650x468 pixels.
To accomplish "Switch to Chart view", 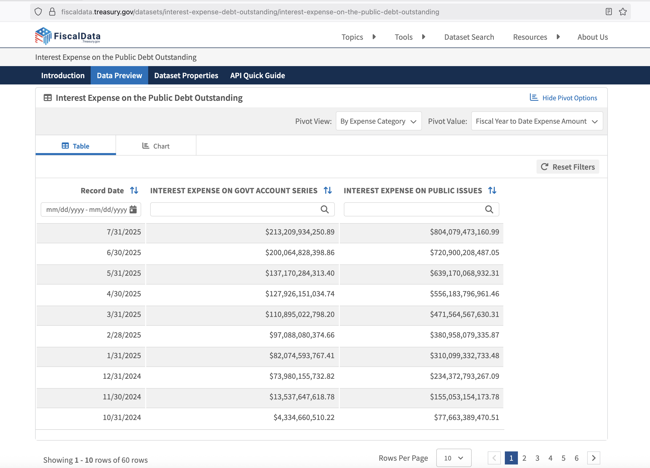I will coord(156,146).
